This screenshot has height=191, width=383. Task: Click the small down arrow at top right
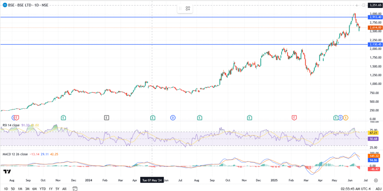(x=357, y=5)
